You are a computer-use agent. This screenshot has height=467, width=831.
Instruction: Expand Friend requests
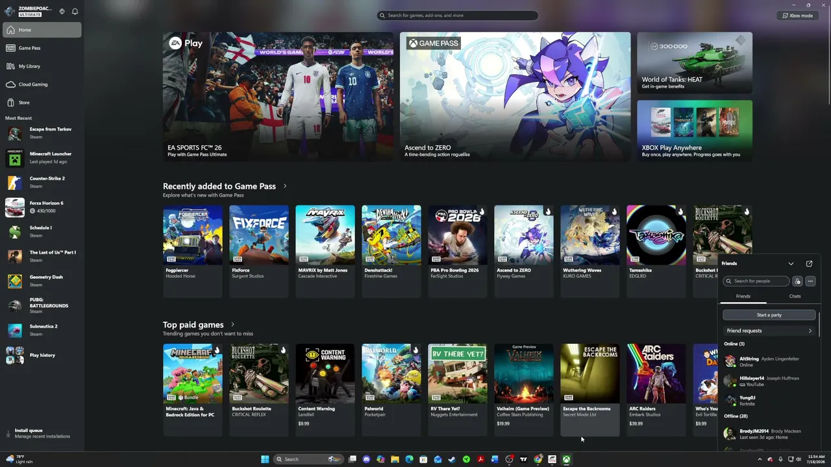click(x=769, y=331)
